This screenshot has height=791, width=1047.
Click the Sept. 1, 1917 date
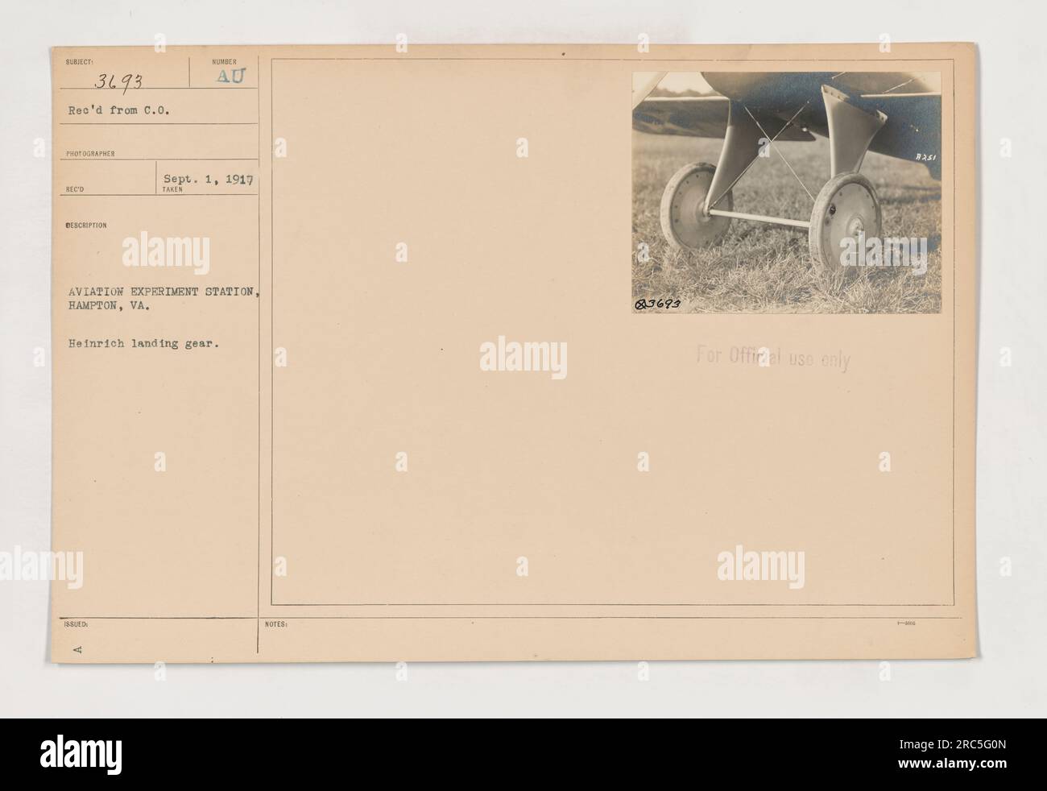(209, 181)
